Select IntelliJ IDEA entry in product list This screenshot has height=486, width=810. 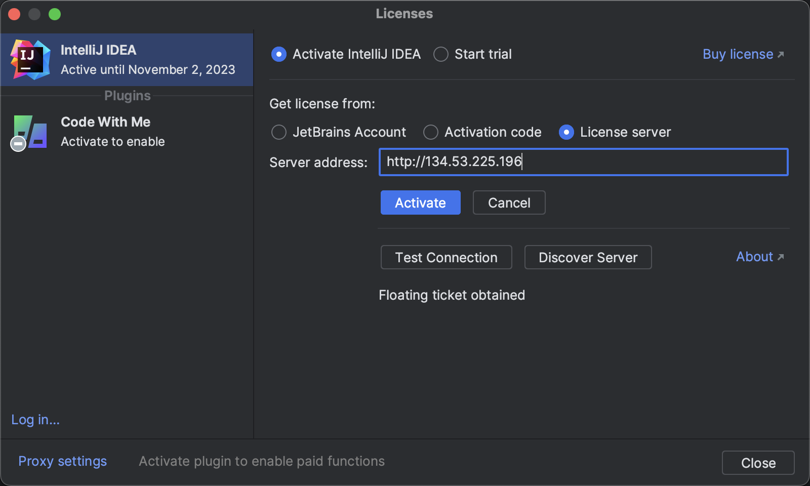point(127,60)
